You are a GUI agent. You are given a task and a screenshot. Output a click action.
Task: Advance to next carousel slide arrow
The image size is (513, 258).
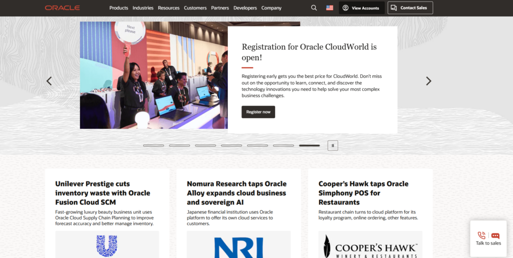coord(428,81)
